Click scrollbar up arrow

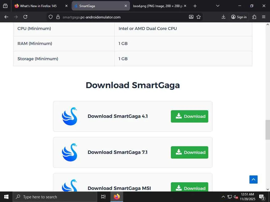coord(268,24)
